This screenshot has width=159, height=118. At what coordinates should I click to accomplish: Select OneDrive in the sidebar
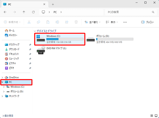tap(12, 78)
